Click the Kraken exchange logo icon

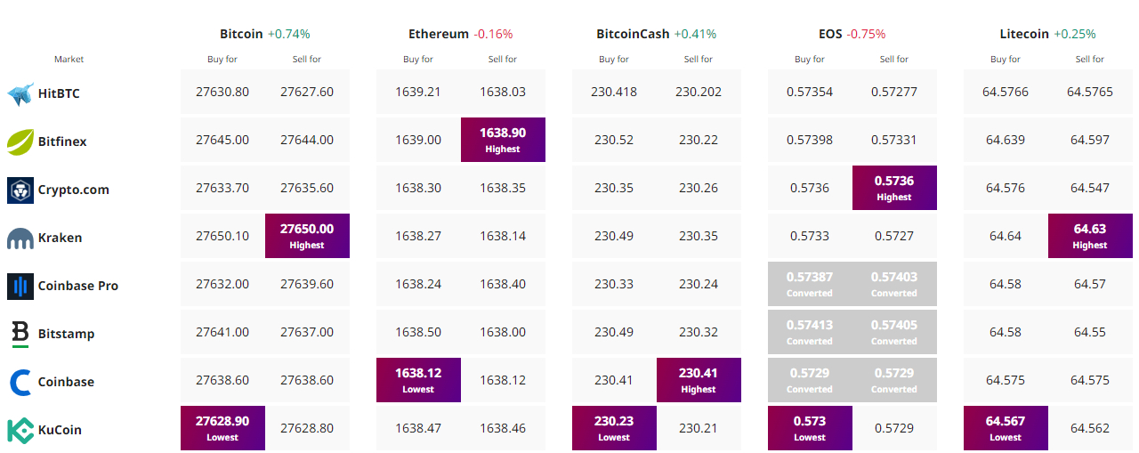(20, 239)
